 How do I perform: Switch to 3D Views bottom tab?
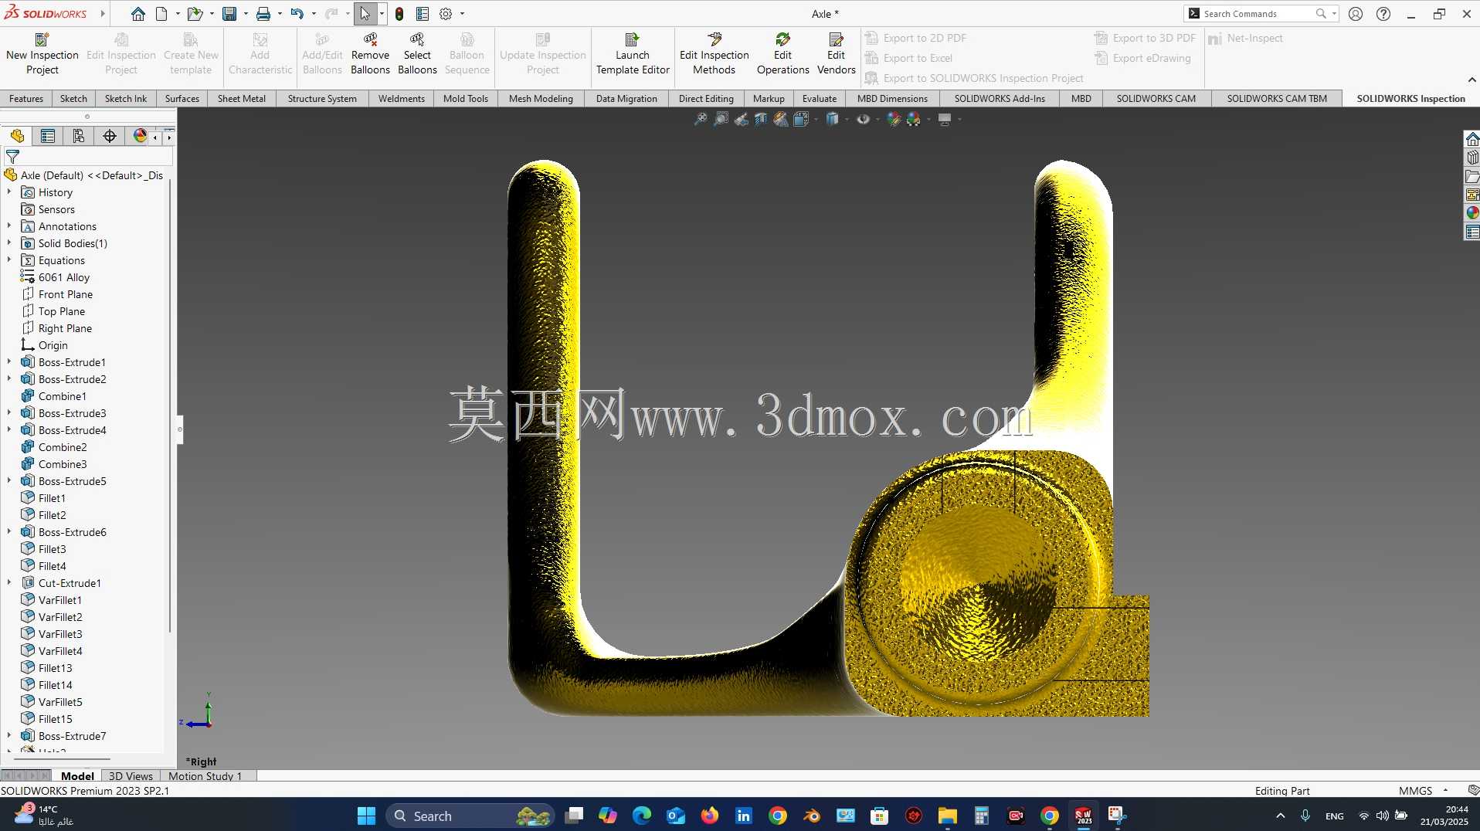pyautogui.click(x=131, y=776)
